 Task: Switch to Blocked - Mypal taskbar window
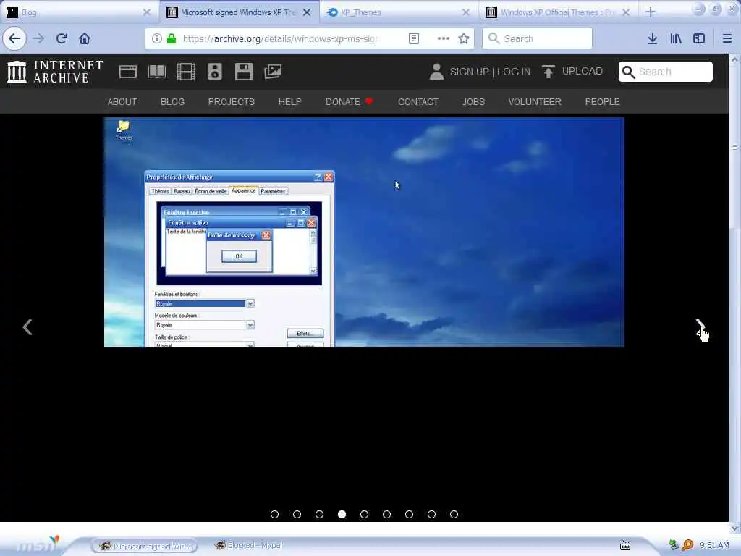[x=249, y=546]
